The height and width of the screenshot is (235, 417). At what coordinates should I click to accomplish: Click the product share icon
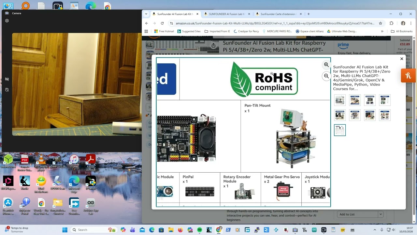213,46
